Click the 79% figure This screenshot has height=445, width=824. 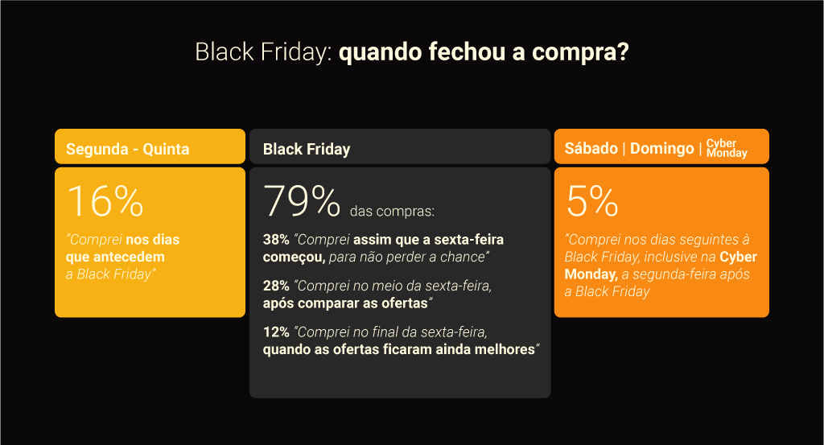(302, 200)
